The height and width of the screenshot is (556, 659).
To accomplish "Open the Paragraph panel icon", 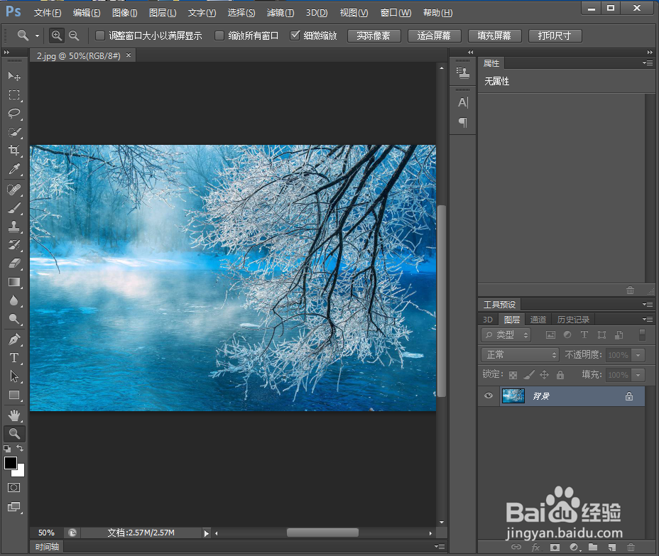I will coord(463,122).
